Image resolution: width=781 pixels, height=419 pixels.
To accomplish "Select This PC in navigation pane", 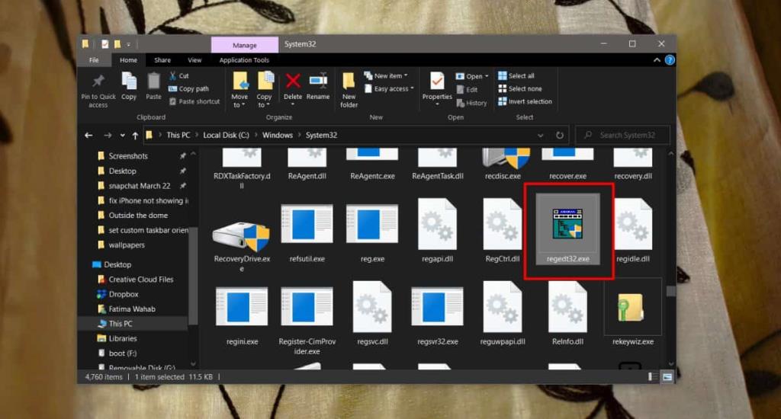I will coord(121,324).
